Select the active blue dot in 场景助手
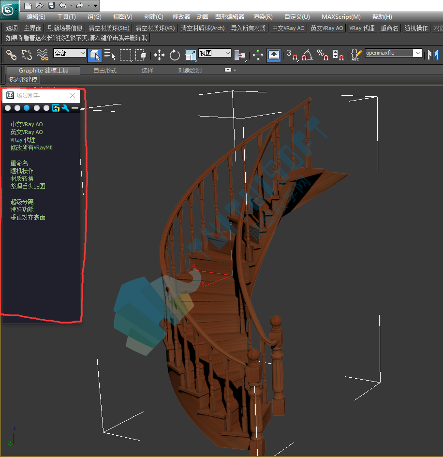The width and height of the screenshot is (443, 457). pos(27,108)
